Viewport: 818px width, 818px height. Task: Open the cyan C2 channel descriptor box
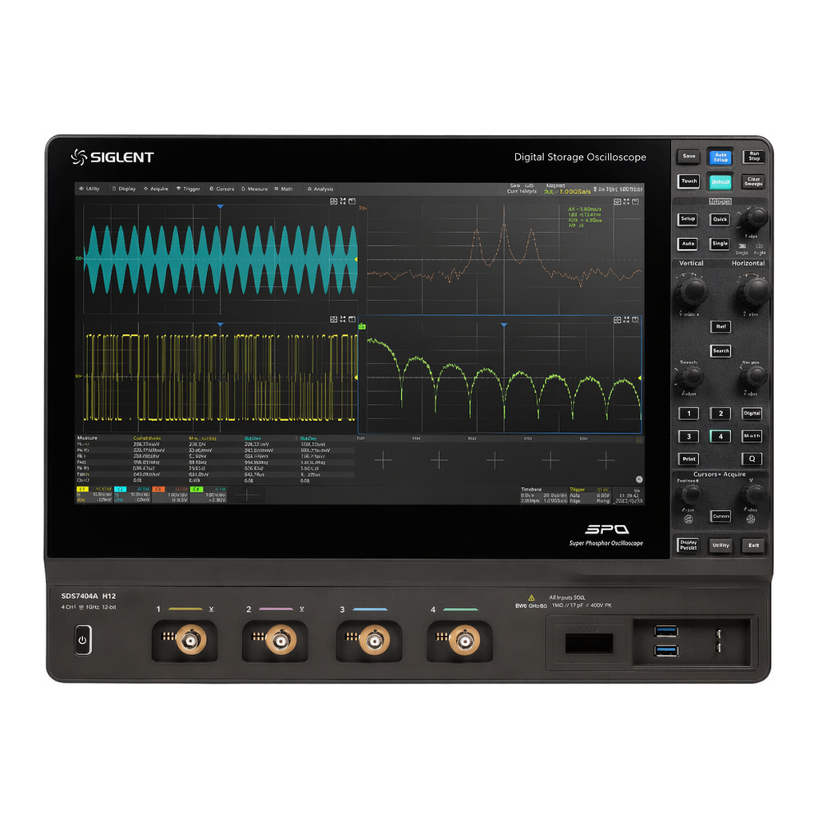[133, 494]
